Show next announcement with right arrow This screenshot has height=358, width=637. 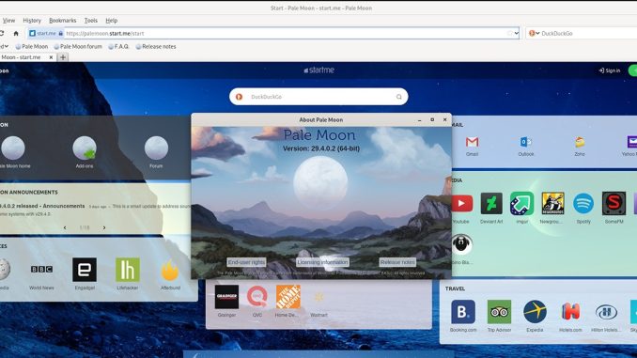pyautogui.click(x=104, y=227)
